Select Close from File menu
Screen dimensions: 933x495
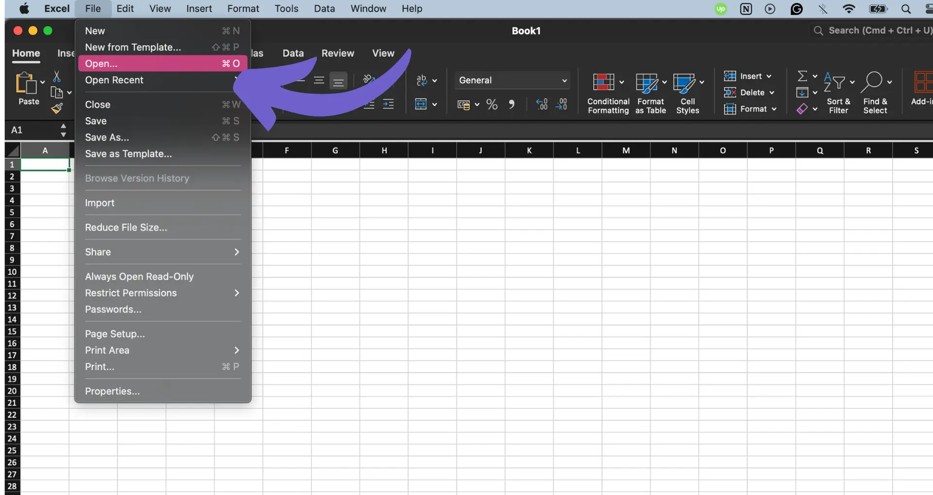click(x=163, y=105)
